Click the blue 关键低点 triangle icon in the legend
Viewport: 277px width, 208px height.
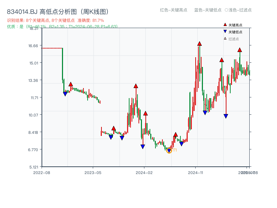(x=225, y=31)
